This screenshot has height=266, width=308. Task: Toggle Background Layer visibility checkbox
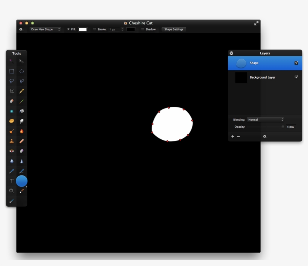tap(296, 77)
